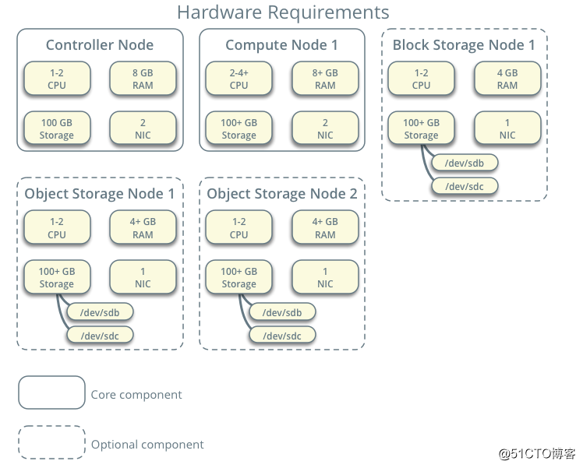
Task: Click Object Storage Node 1 RAM box
Action: [x=143, y=227]
